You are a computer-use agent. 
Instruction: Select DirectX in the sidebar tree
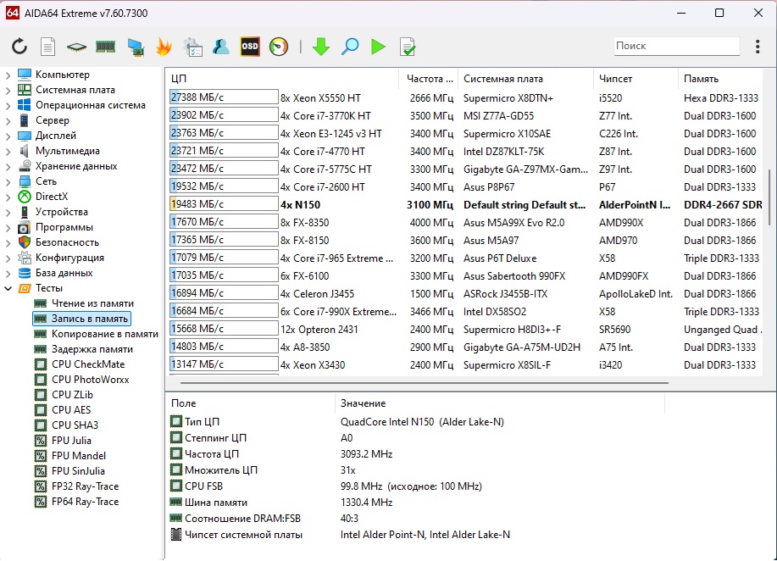(52, 197)
